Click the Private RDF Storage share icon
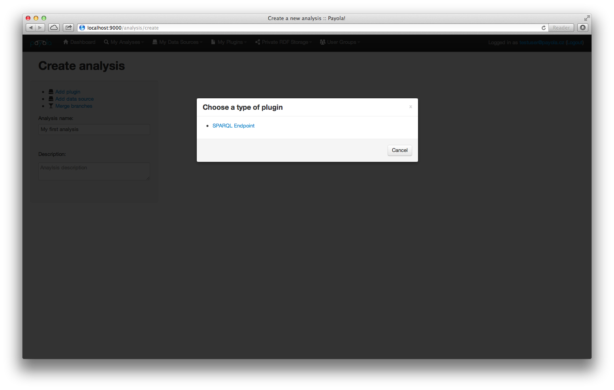The width and height of the screenshot is (614, 390). [x=258, y=42]
